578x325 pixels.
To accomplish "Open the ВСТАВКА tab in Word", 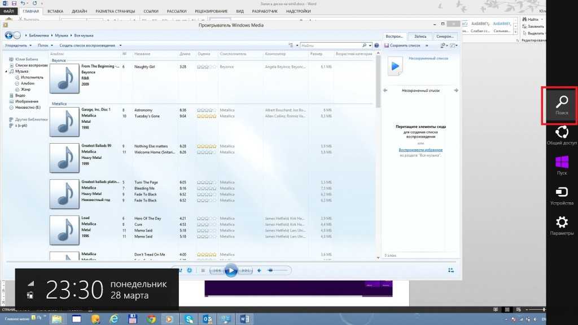I will tap(55, 11).
